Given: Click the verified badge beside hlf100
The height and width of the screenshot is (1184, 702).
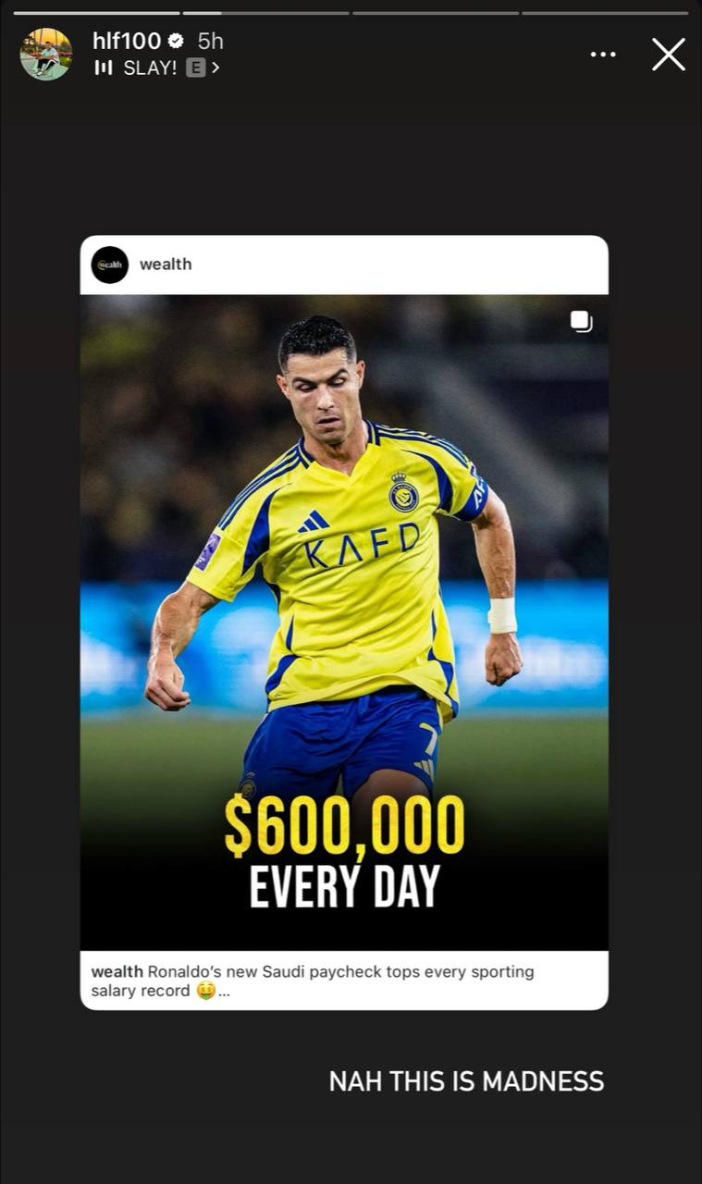Looking at the screenshot, I should [176, 41].
